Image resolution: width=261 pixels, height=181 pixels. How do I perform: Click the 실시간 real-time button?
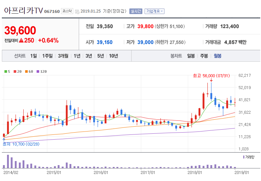pyautogui.click(x=136, y=11)
